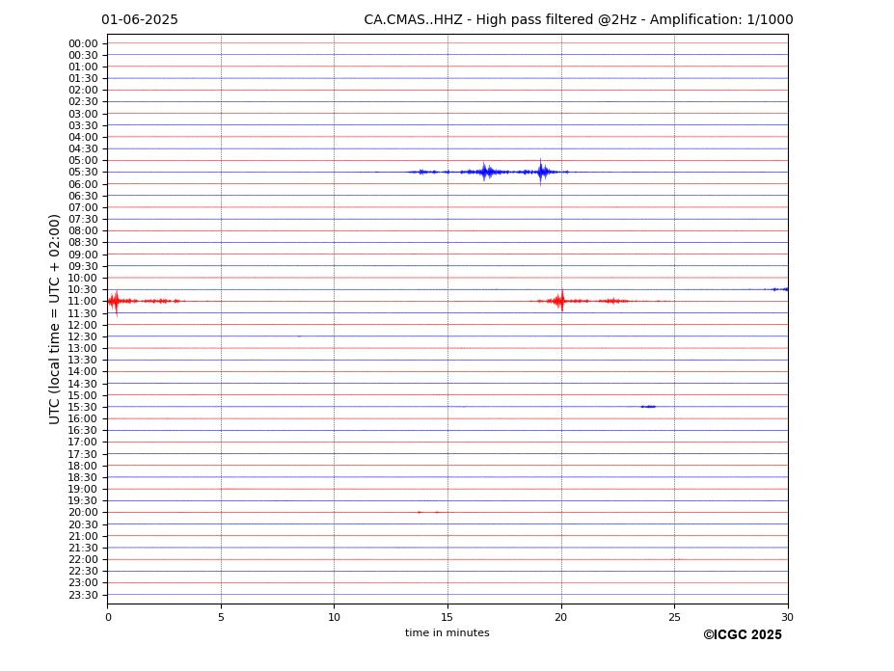894x671 pixels.
Task: Click the CA.CMAS..HHZ plot title
Action: (x=578, y=20)
